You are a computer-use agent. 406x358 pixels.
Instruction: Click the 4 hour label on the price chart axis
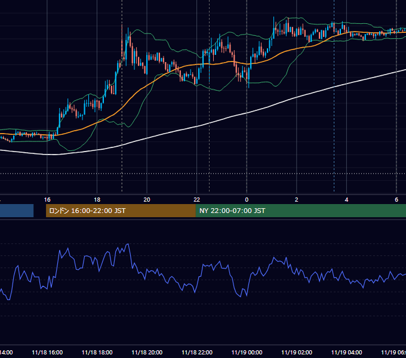(346, 200)
